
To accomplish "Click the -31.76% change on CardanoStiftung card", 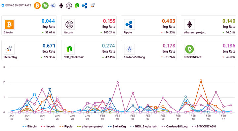I will (170, 57).
